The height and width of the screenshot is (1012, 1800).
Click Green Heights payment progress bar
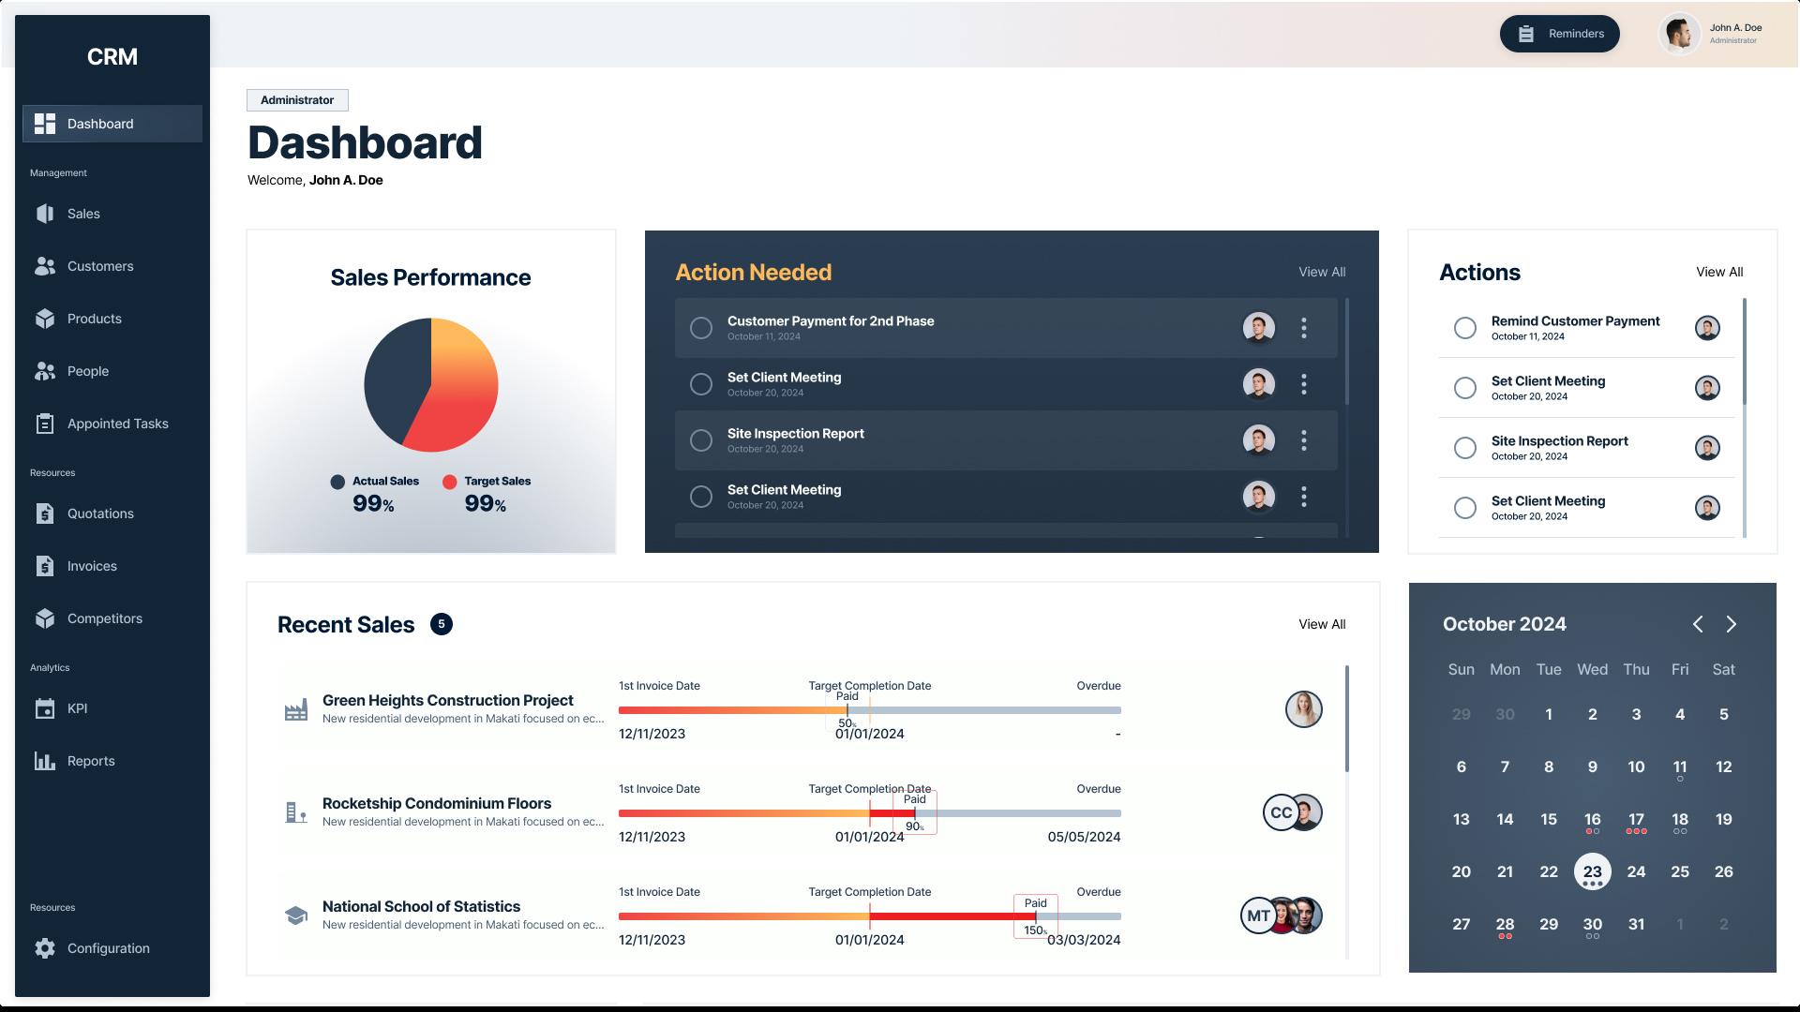[x=869, y=710]
